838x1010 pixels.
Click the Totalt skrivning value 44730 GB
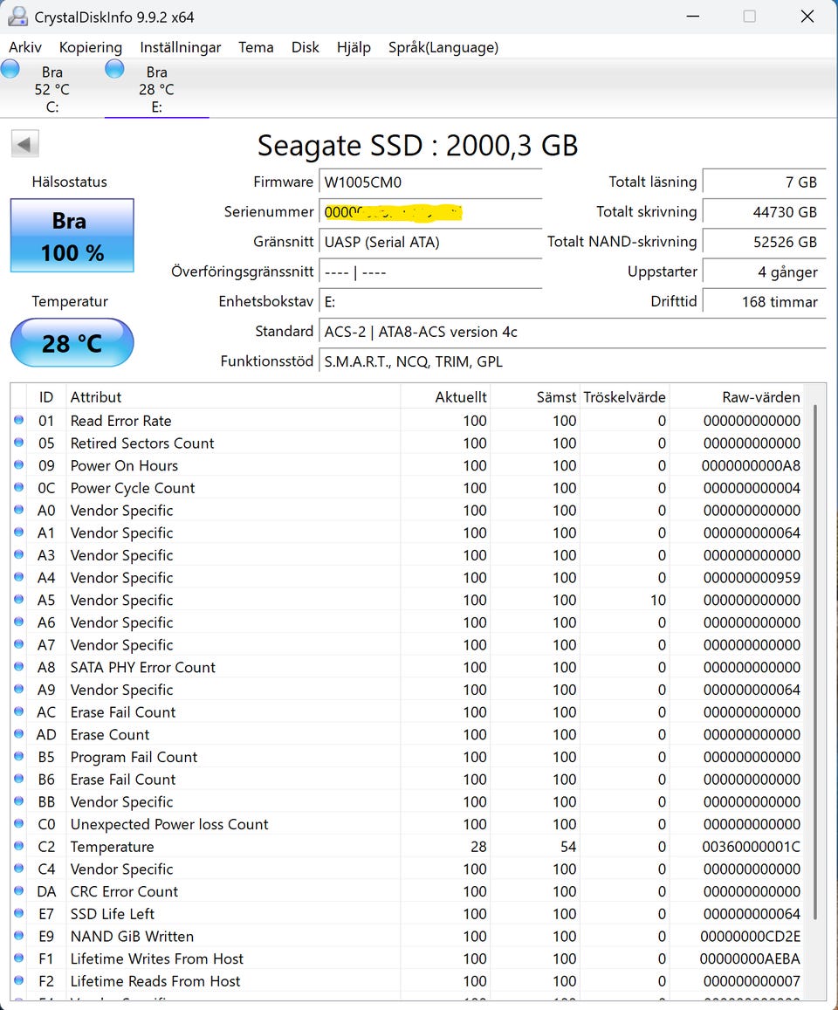pyautogui.click(x=764, y=212)
